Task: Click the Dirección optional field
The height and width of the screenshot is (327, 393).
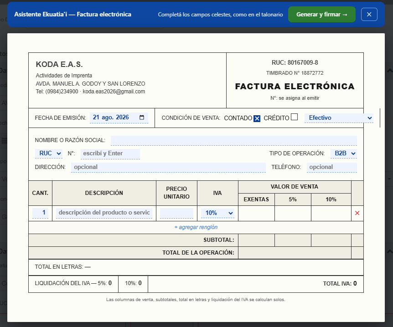Action: pyautogui.click(x=168, y=167)
